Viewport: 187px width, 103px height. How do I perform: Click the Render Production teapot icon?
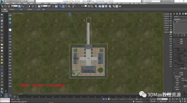(120, 6)
